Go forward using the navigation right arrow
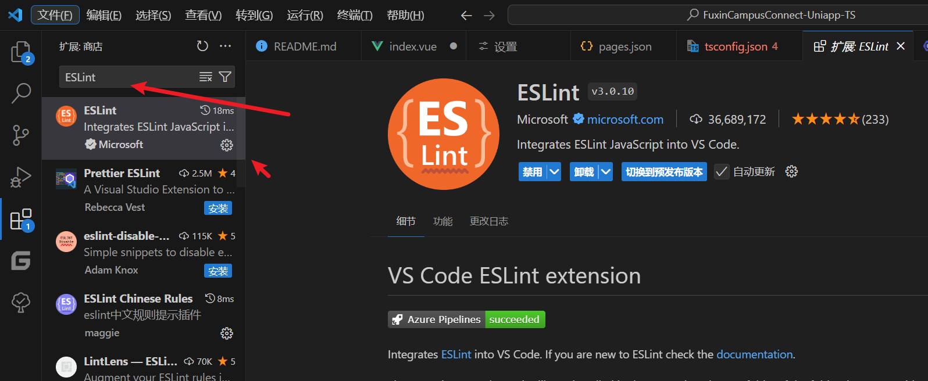Viewport: 928px width, 381px height. (x=490, y=15)
